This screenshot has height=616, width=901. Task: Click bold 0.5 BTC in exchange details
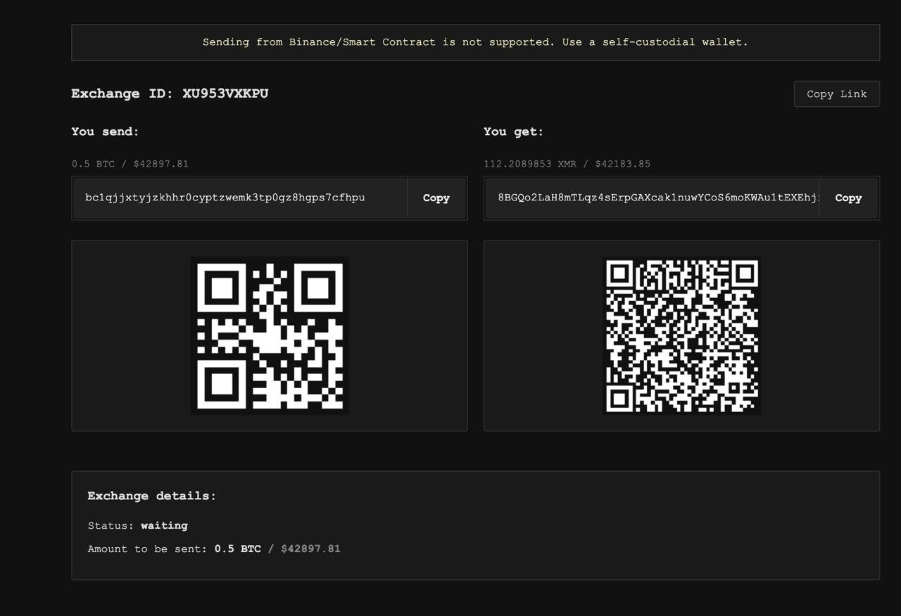(237, 548)
